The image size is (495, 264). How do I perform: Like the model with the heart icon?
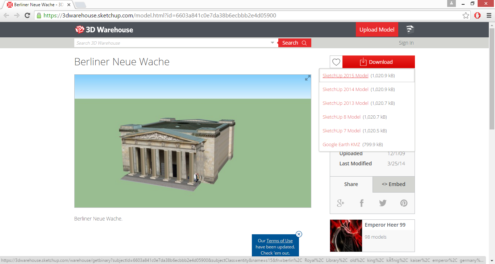pyautogui.click(x=336, y=62)
